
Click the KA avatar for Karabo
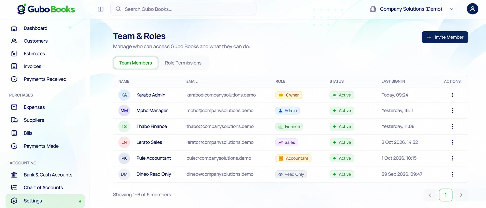124,95
